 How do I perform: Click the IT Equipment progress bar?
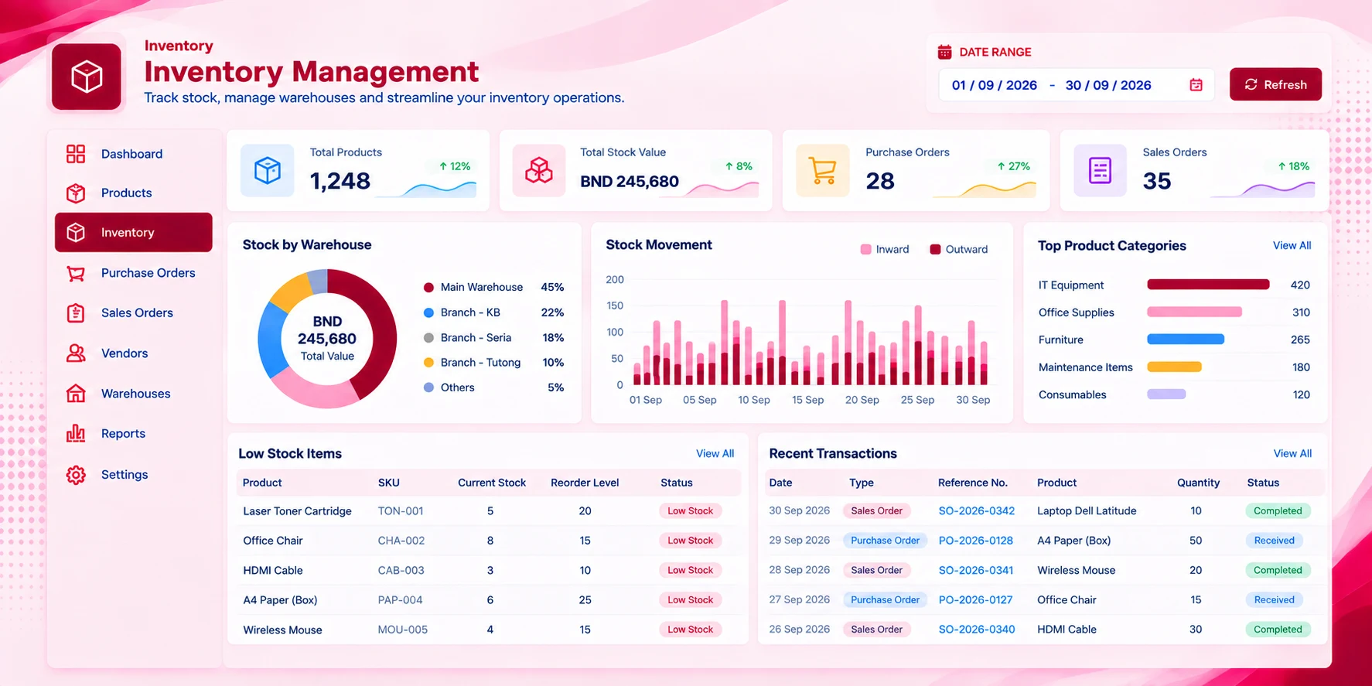[1208, 285]
